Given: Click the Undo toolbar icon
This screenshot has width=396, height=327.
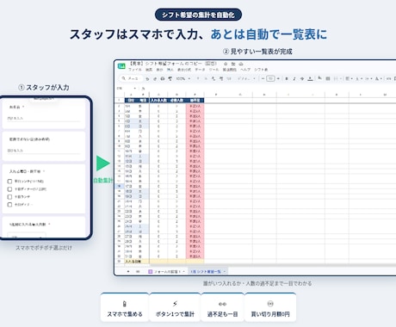Looking at the screenshot, I should 147,78.
